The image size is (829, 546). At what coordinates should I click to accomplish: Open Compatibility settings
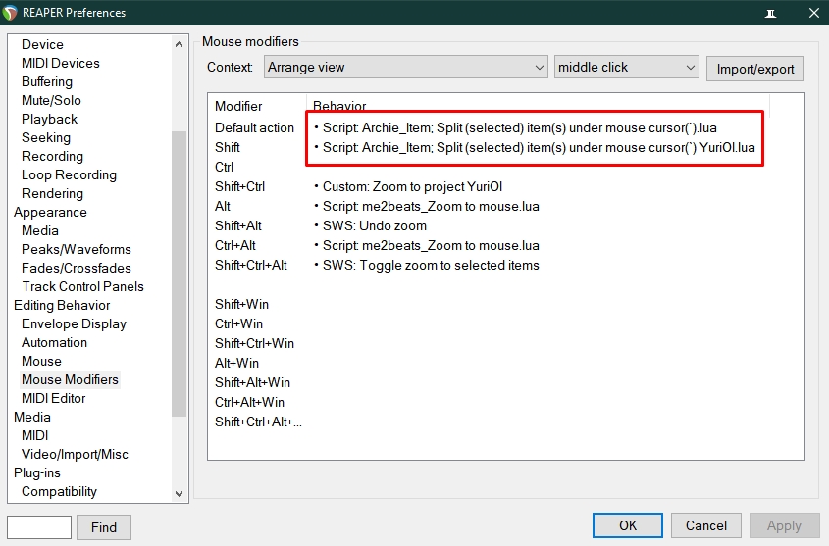tap(59, 491)
